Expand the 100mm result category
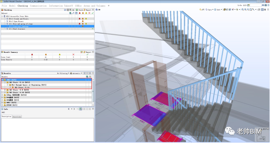The height and width of the screenshot is (143, 270). click(x=2, y=95)
